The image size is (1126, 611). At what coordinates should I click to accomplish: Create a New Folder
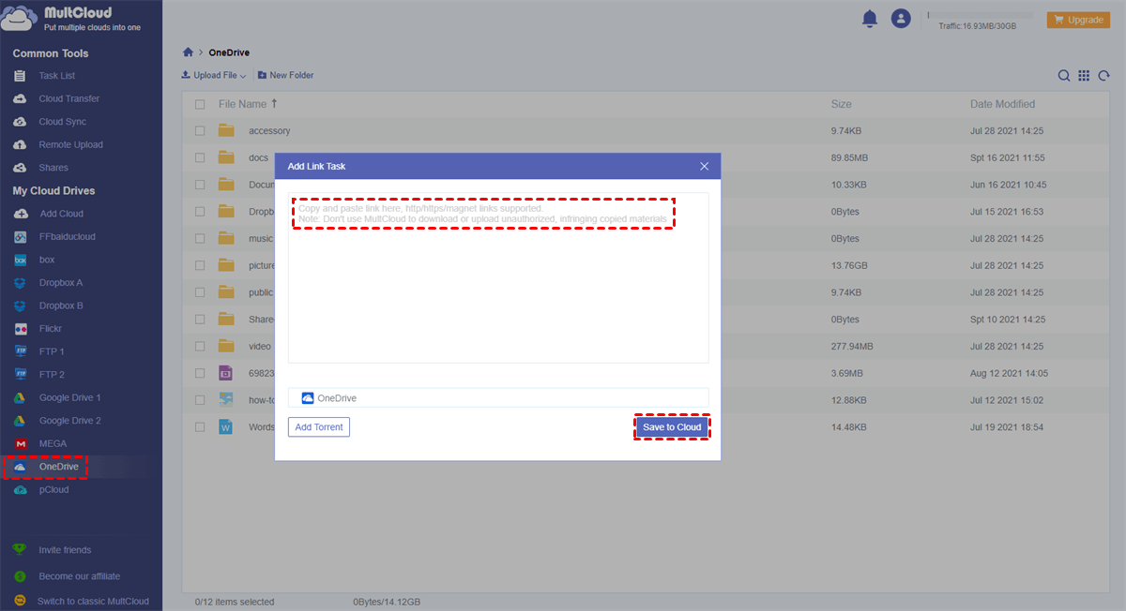tap(286, 75)
